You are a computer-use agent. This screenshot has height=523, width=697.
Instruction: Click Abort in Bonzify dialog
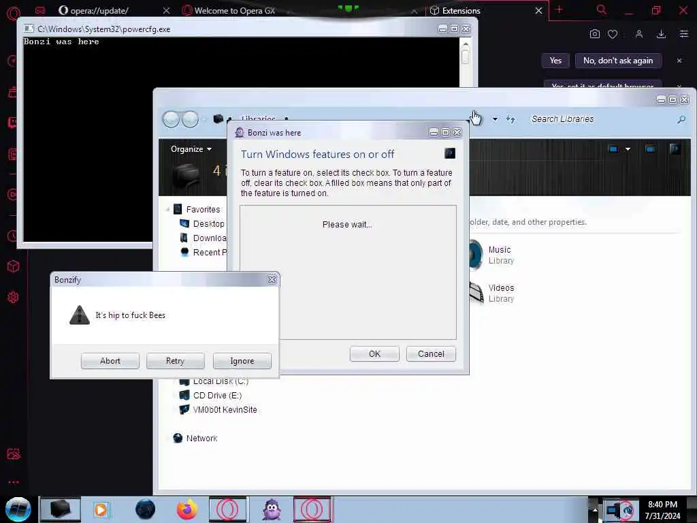pos(110,361)
